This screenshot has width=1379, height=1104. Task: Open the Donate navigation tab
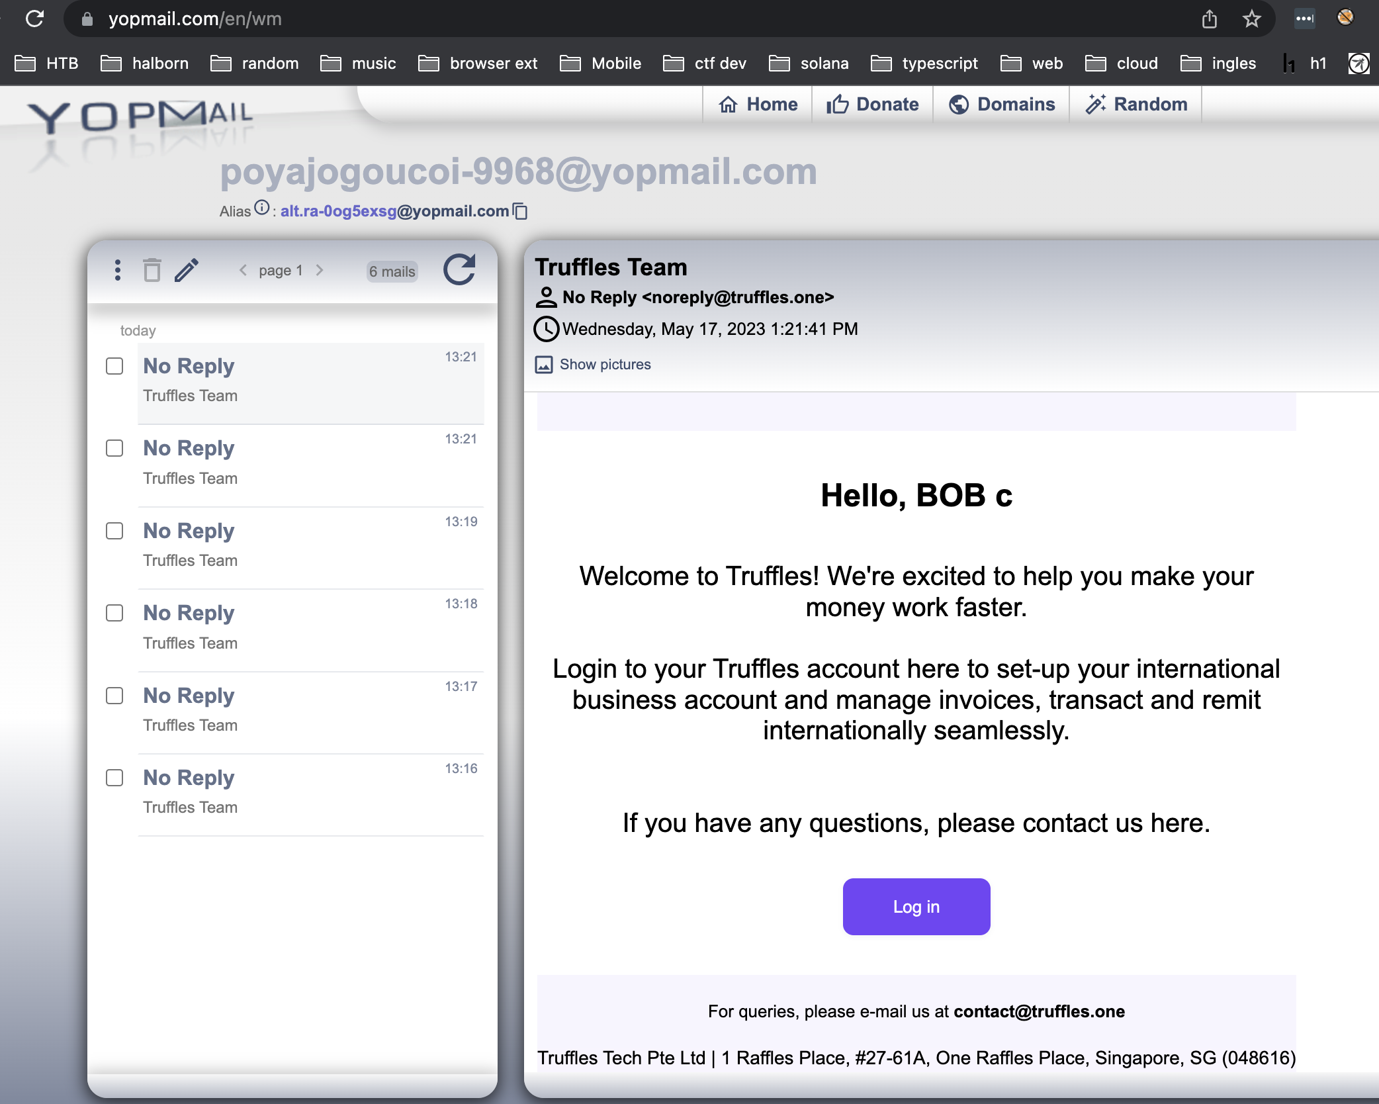coord(872,105)
